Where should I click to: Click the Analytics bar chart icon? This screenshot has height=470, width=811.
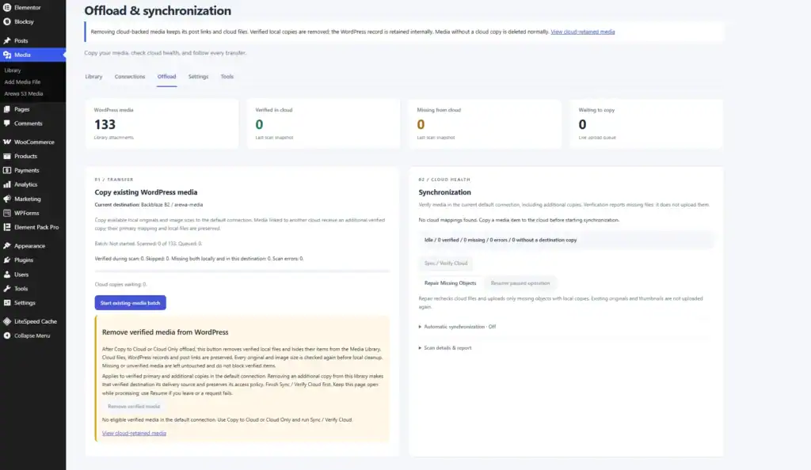coord(6,184)
